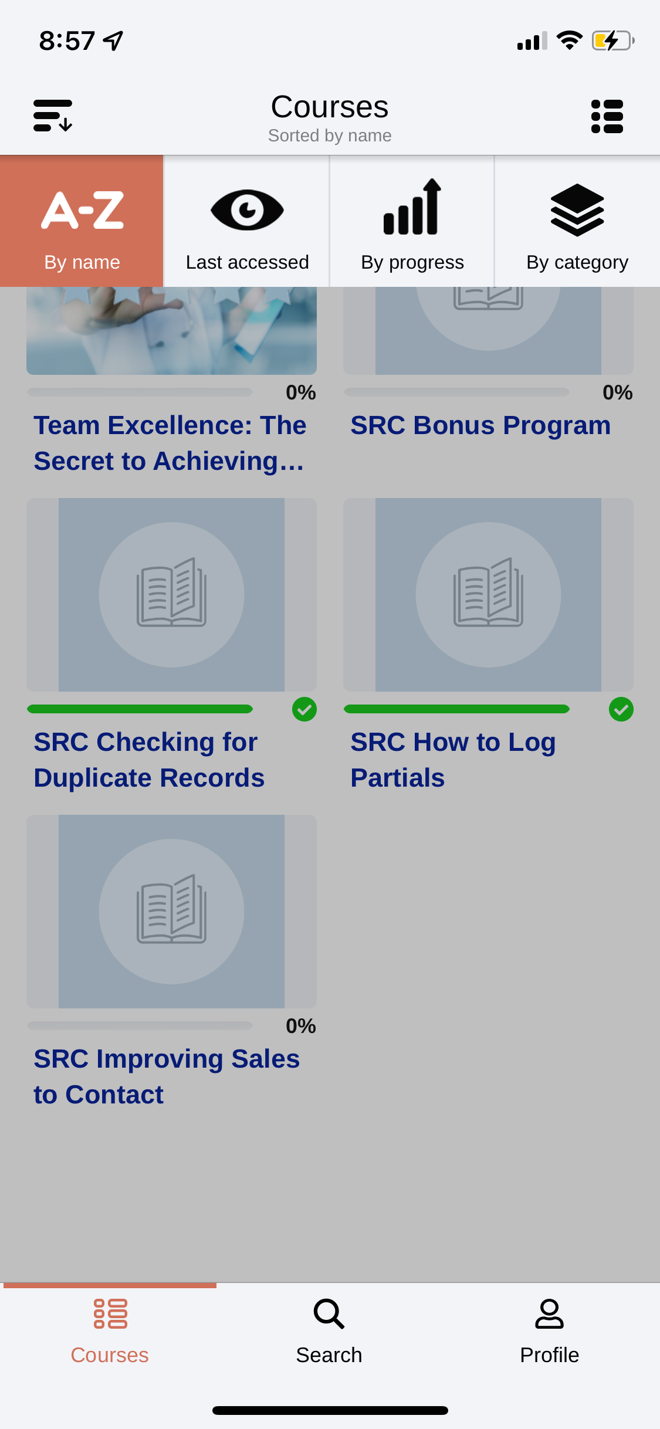This screenshot has width=660, height=1429.
Task: Open Team Excellence course title
Action: (170, 443)
